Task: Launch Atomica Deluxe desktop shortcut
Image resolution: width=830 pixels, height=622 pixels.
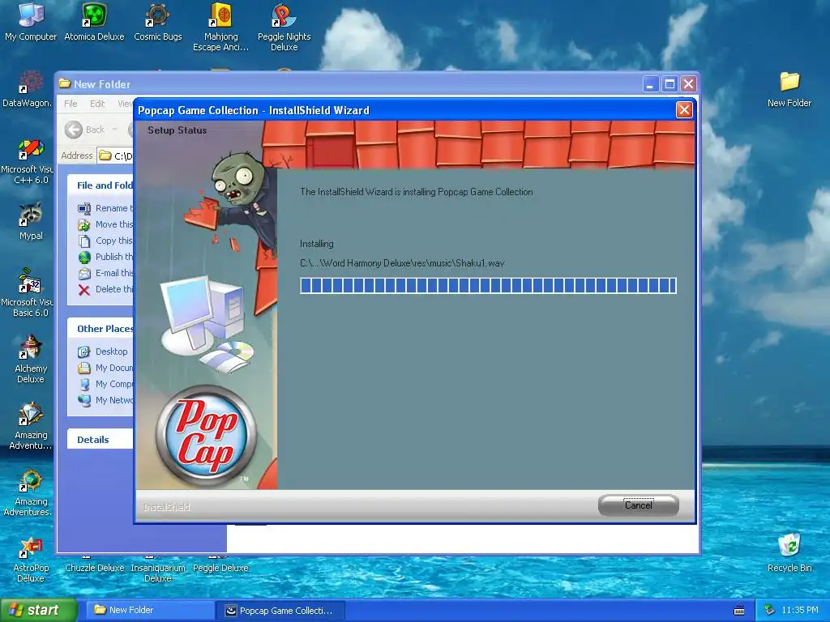Action: [x=94, y=21]
